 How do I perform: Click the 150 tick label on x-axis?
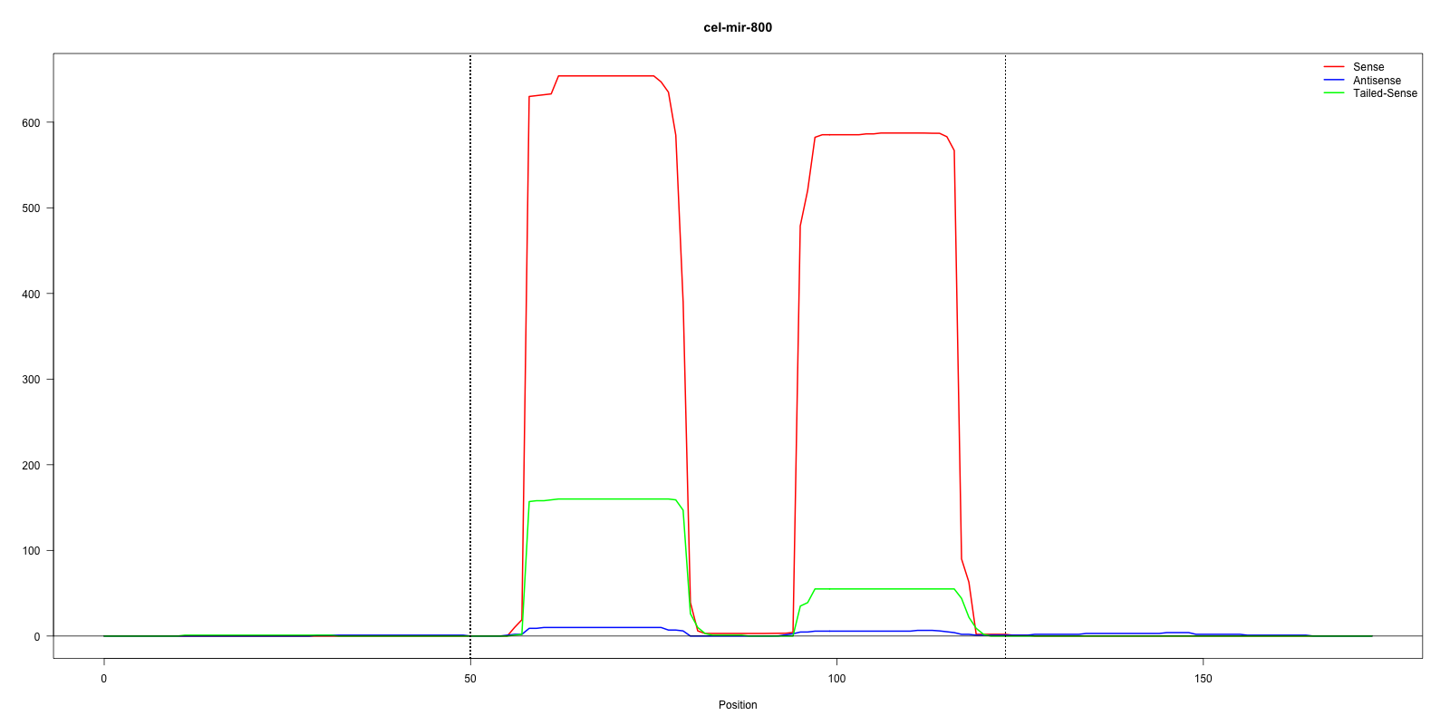click(1203, 679)
